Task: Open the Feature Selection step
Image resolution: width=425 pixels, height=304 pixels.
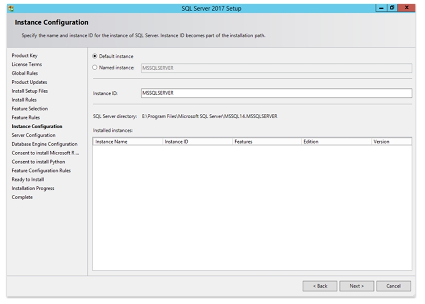Action: 30,109
